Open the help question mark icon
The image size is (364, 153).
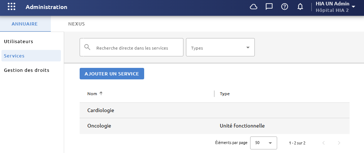click(285, 7)
